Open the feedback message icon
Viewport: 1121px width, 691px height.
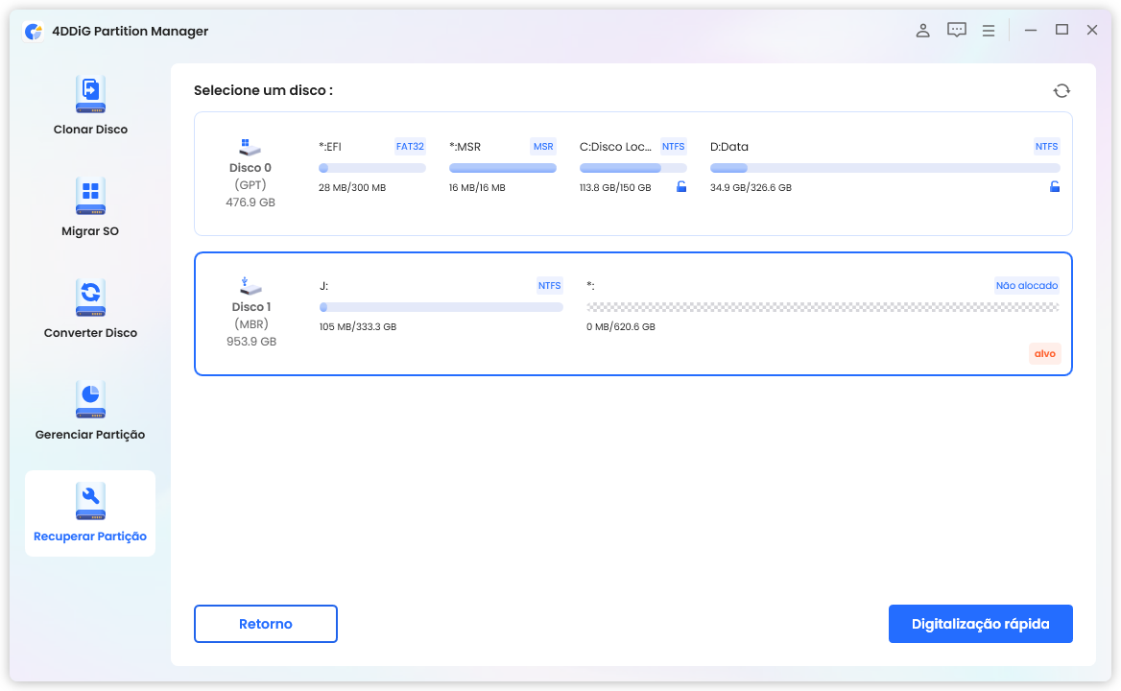pyautogui.click(x=956, y=31)
